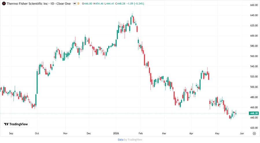Click the 460.00 price axis label

pyautogui.click(x=254, y=107)
